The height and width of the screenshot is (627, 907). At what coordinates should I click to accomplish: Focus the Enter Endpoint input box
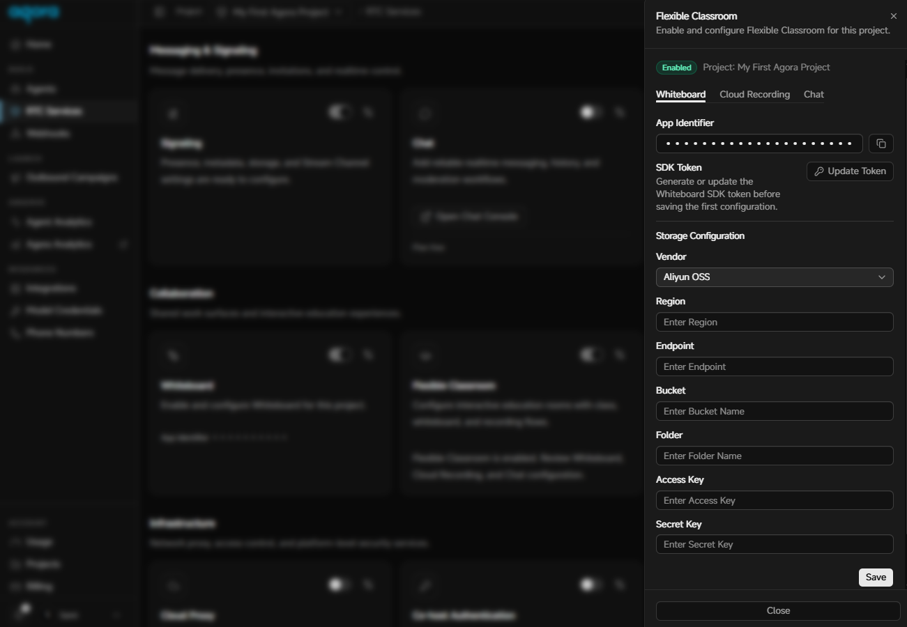[x=775, y=366]
